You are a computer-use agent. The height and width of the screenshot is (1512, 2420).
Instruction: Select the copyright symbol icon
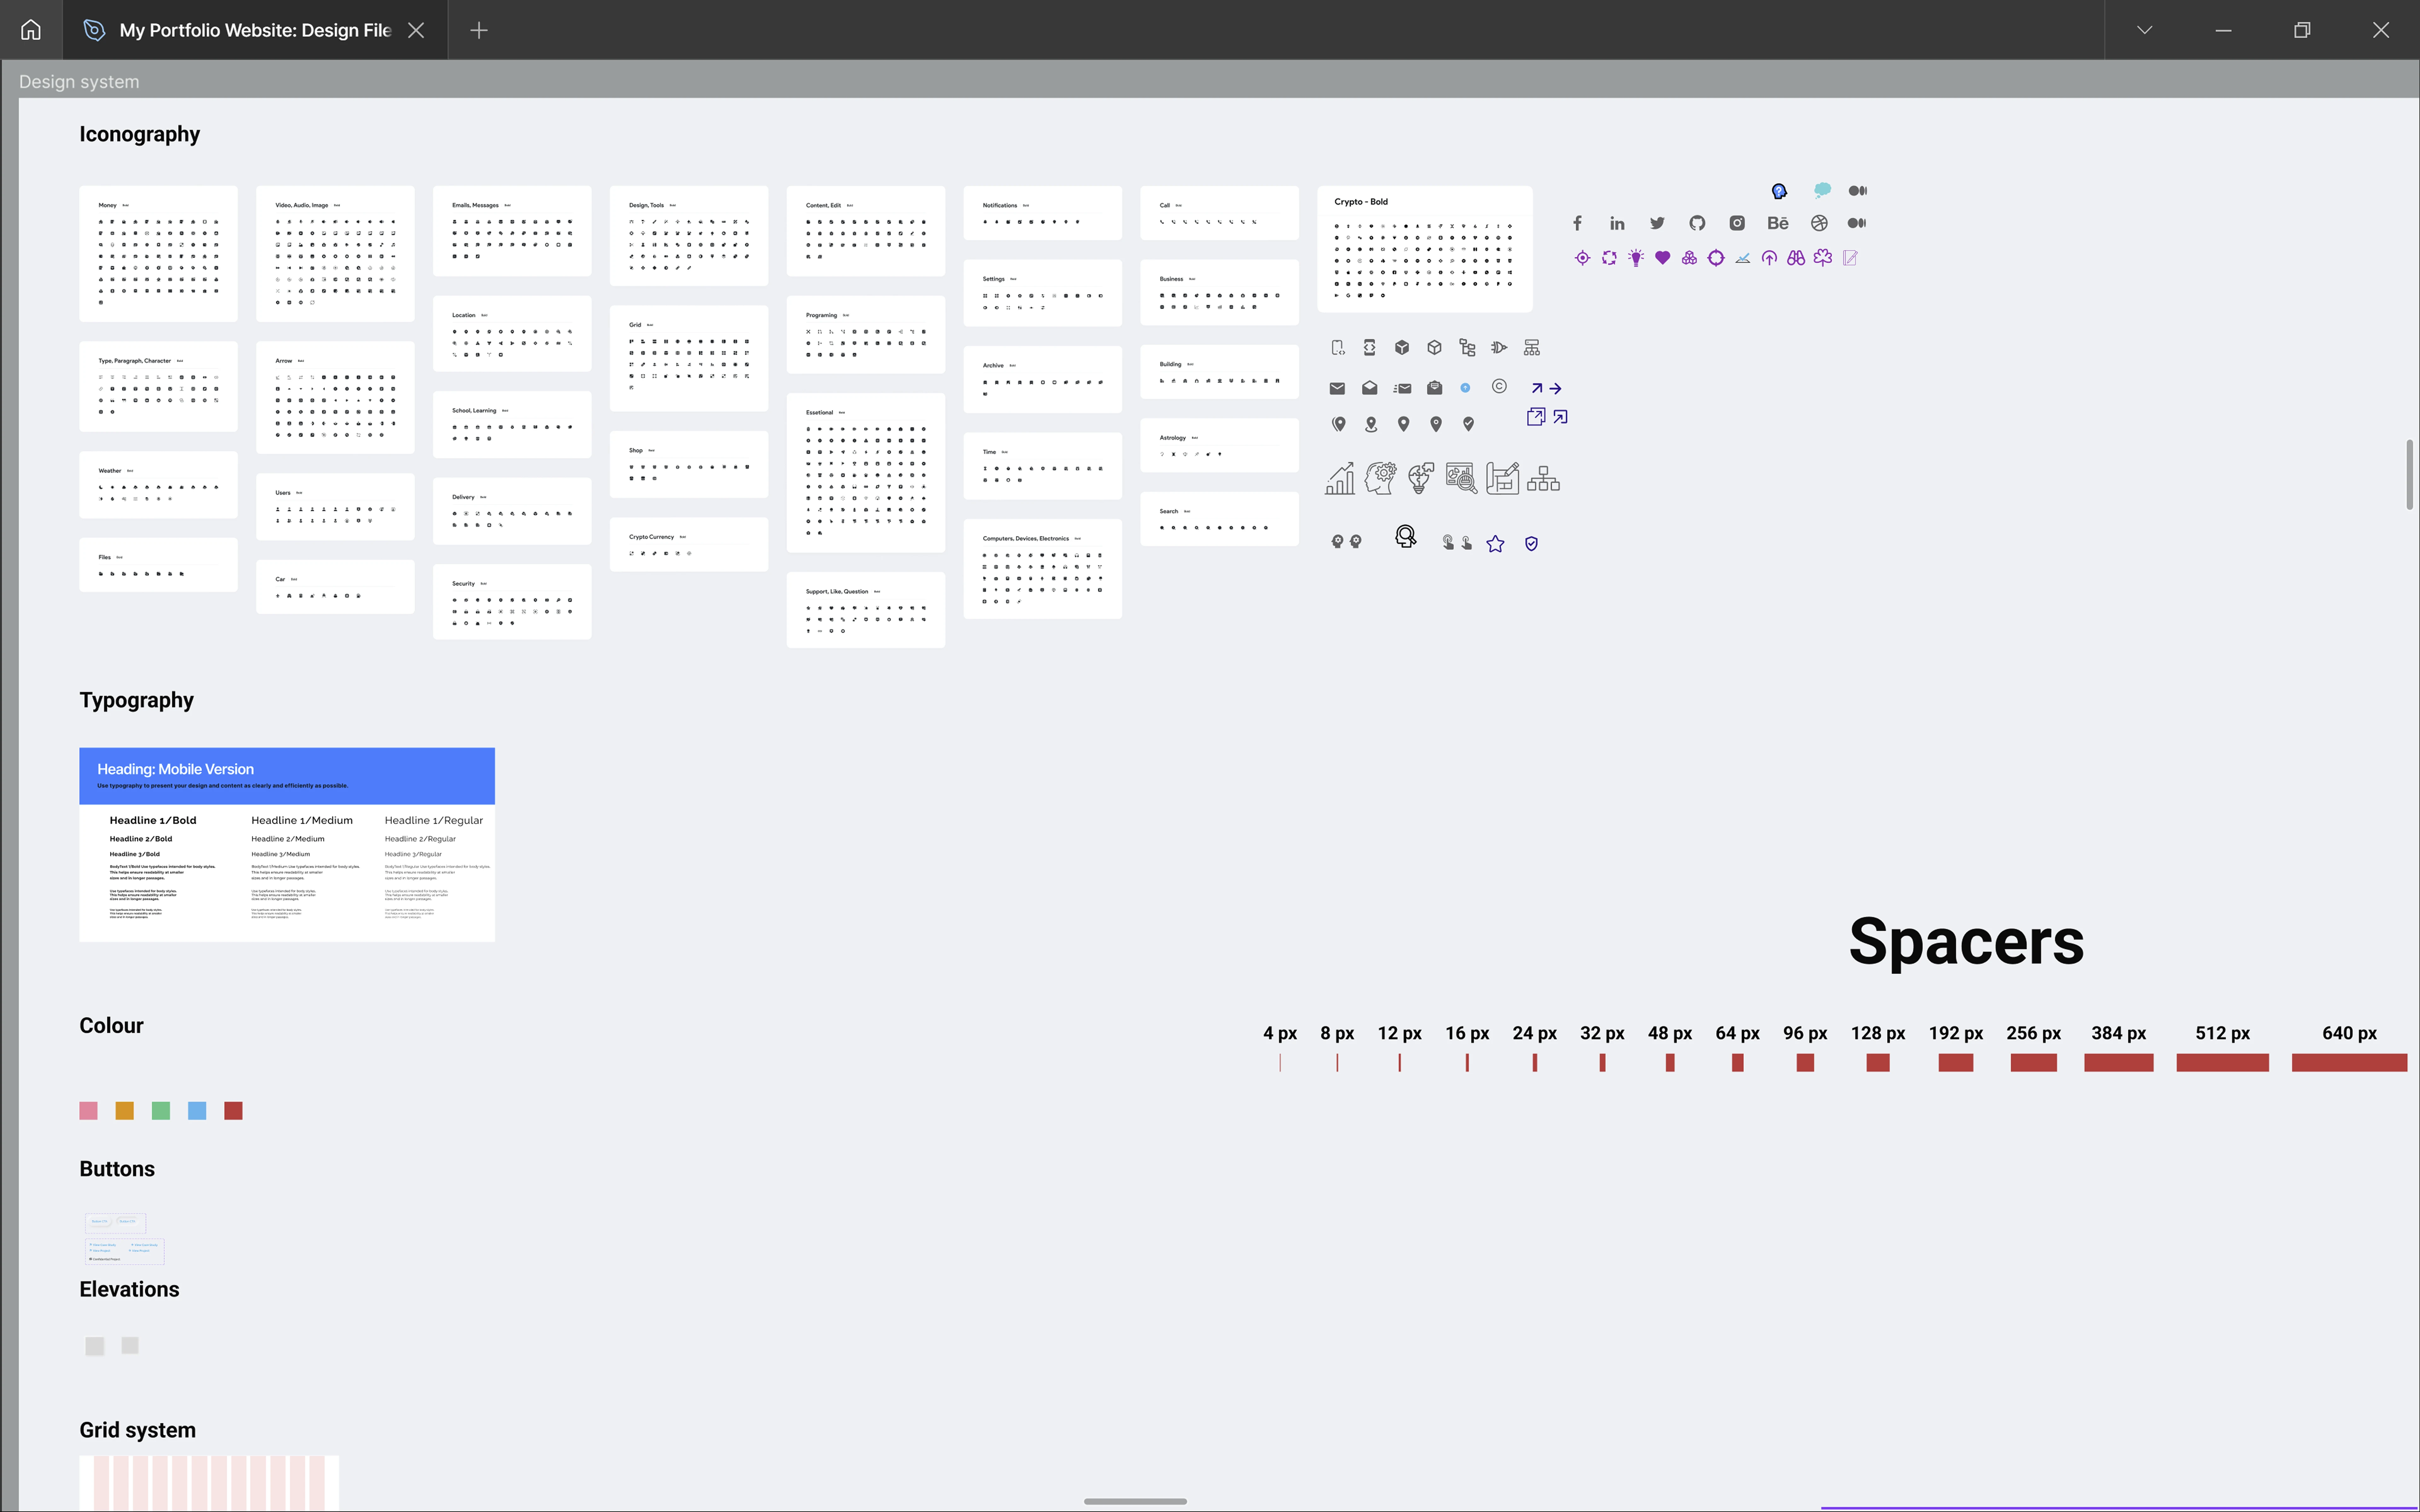(1499, 386)
